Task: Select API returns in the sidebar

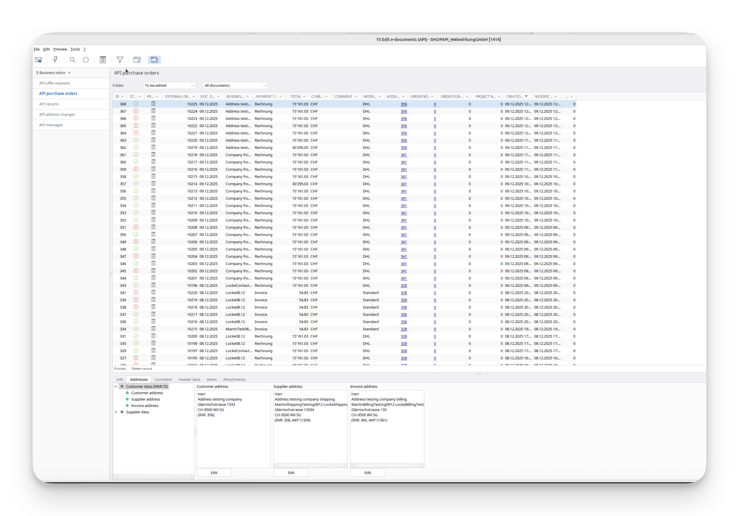Action: [49, 104]
